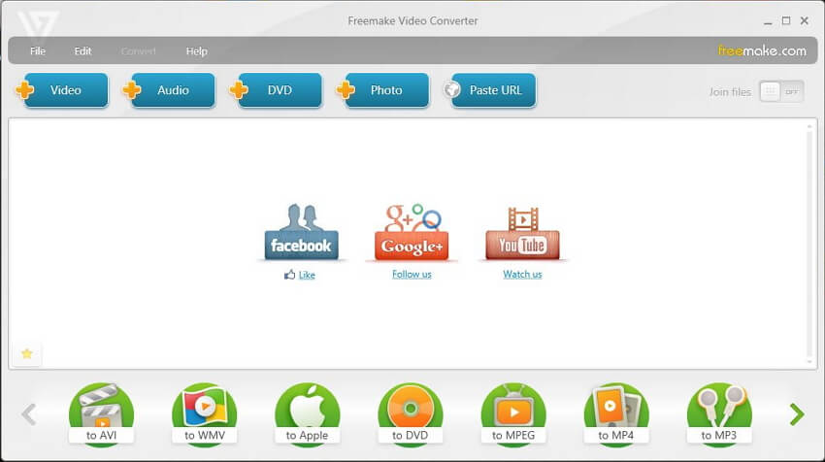Open the greyed Convert menu

click(139, 51)
